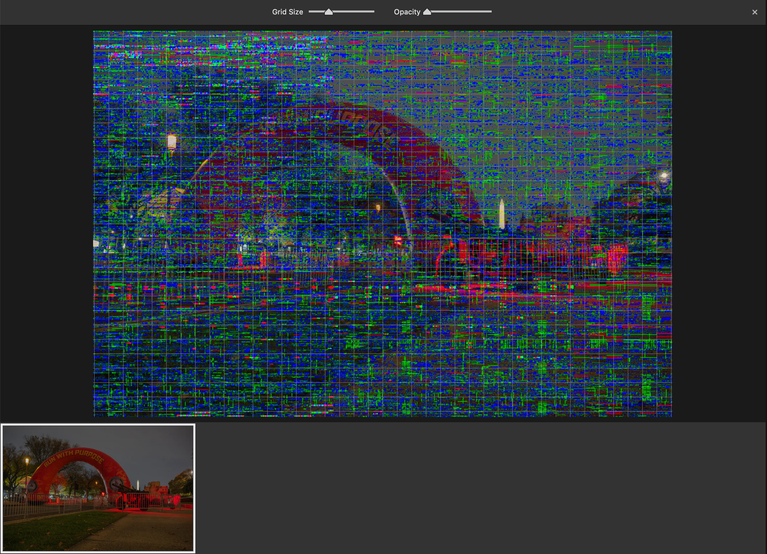This screenshot has width=767, height=554.
Task: Set Opacity to maximum at track's right end
Action: click(x=491, y=11)
